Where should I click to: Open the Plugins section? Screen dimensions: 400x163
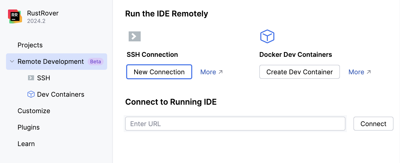pos(29,127)
